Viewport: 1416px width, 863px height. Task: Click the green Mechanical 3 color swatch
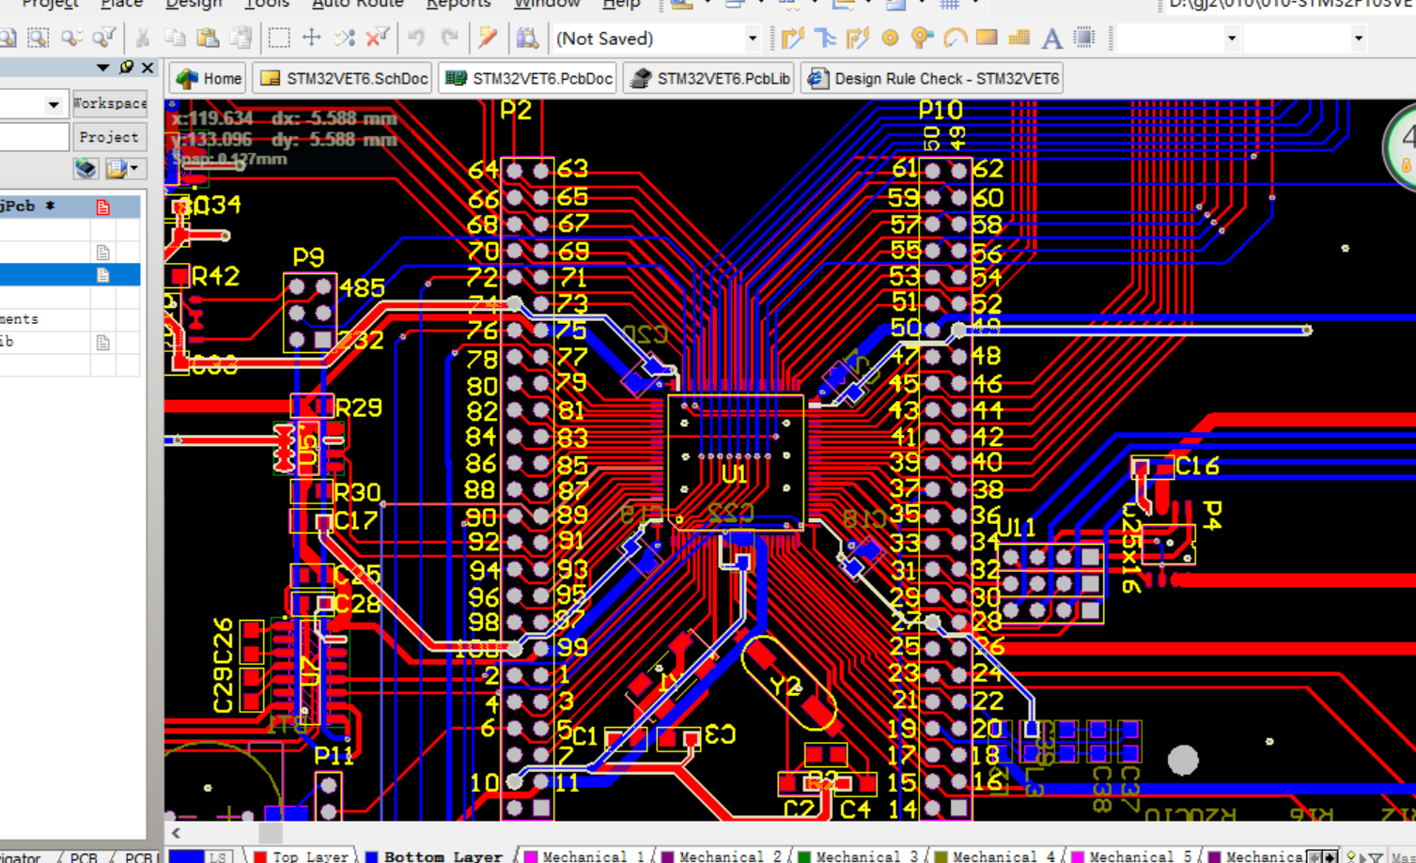[803, 856]
